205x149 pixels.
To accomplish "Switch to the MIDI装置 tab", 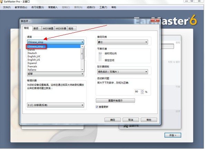I will 48,29.
